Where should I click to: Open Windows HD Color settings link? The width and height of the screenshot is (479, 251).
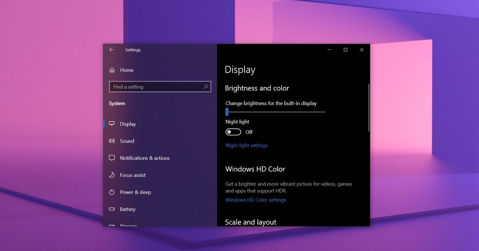click(255, 200)
